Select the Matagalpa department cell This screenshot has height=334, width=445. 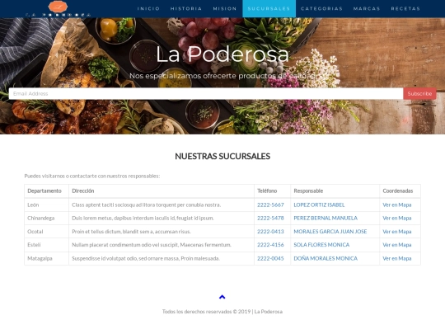pyautogui.click(x=46, y=258)
